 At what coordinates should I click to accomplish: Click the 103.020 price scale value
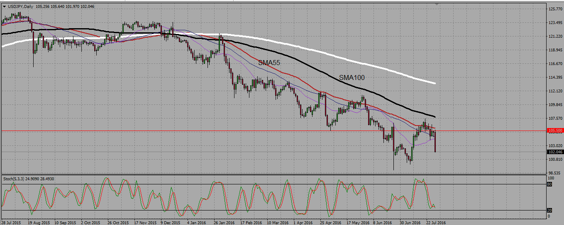tap(555, 145)
